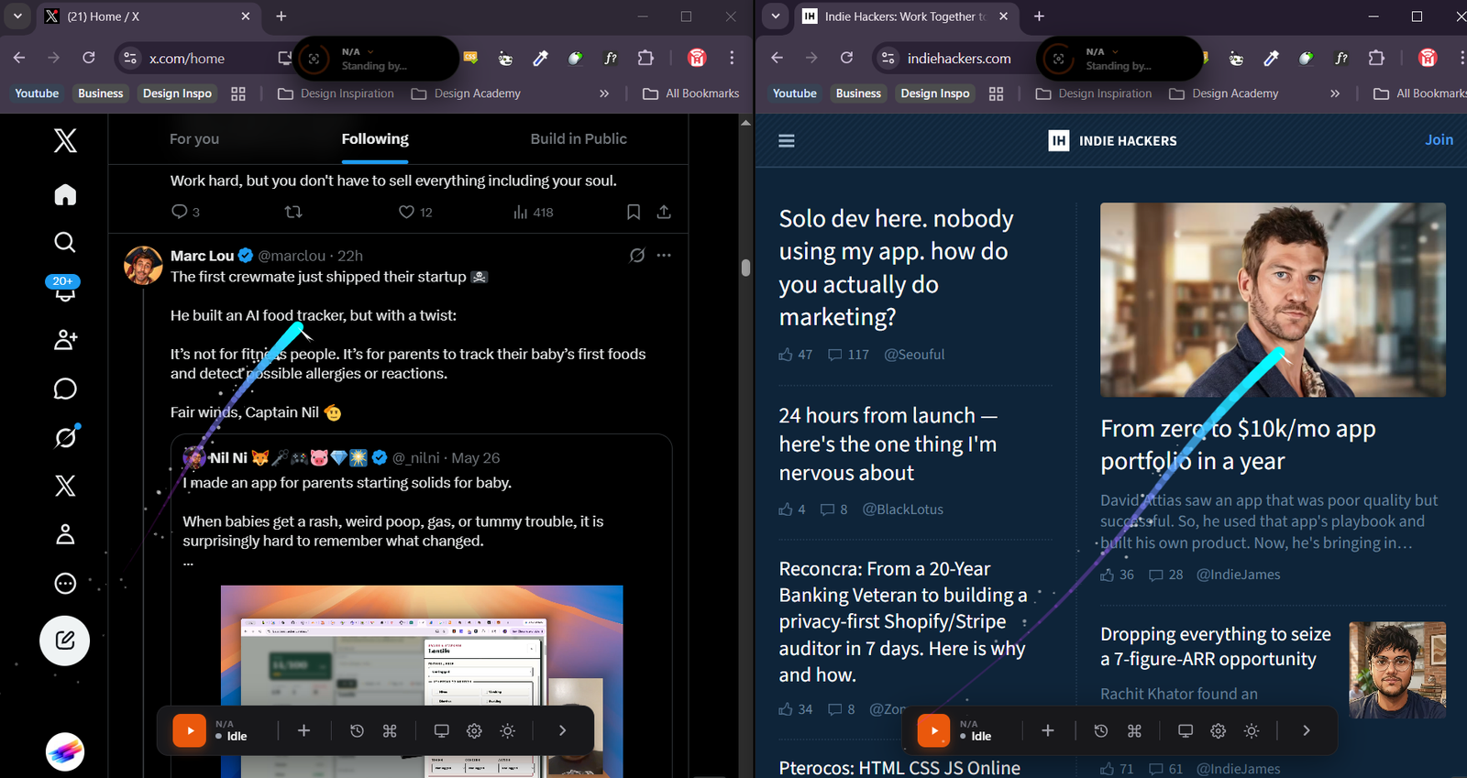Open settings gear in Indie Hackers floating toolbar
This screenshot has height=778, width=1467.
pyautogui.click(x=1218, y=730)
